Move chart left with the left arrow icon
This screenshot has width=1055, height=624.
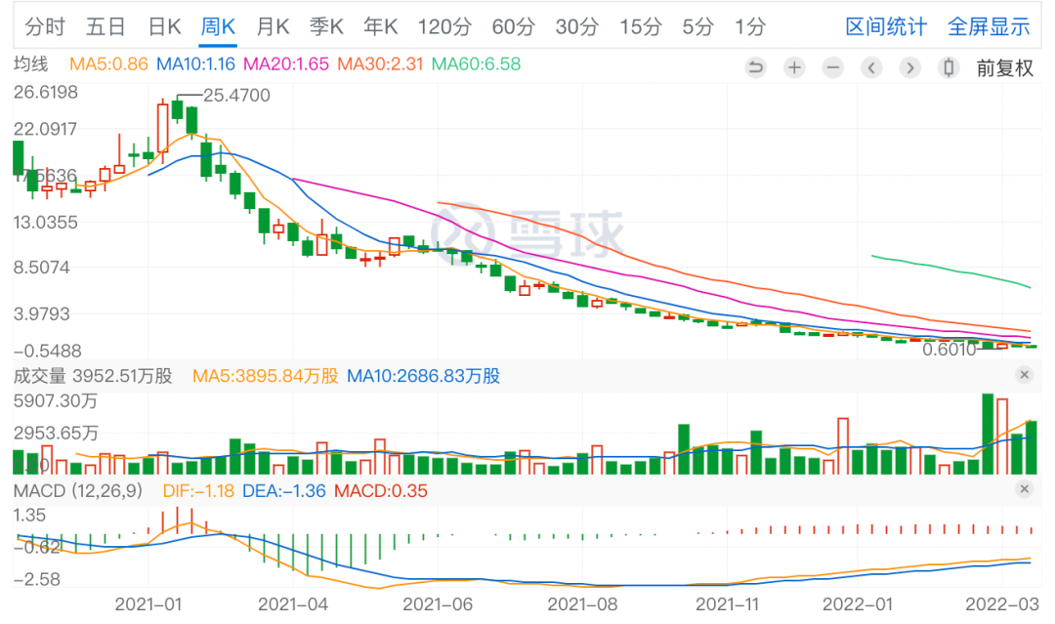tap(871, 67)
